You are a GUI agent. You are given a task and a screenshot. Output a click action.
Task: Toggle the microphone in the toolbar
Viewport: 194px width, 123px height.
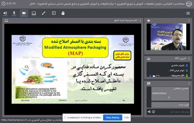pyautogui.click(x=14, y=13)
